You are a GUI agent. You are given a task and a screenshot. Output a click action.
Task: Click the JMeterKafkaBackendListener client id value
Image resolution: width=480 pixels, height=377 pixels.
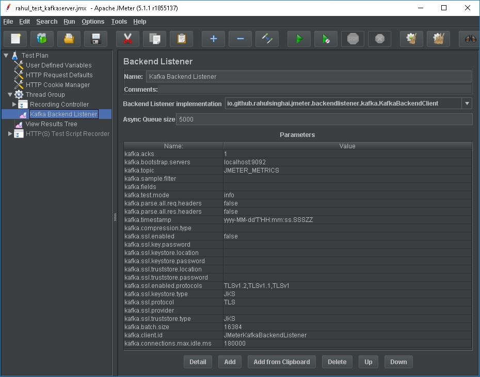(347, 335)
